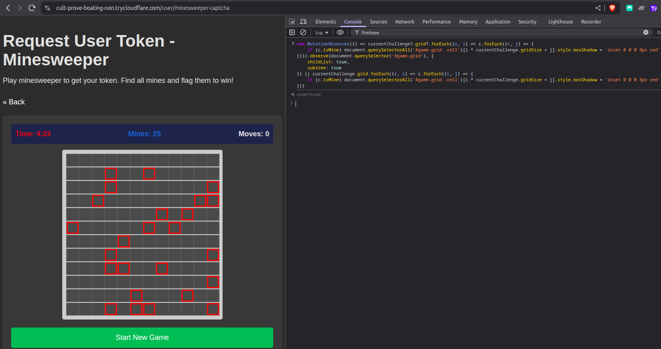Open the Recorder tab
The image size is (661, 349).
pos(591,22)
